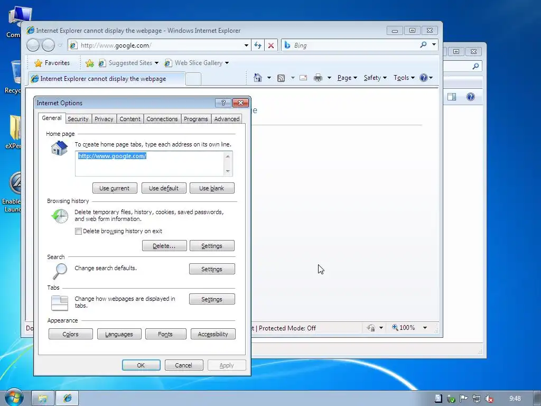Click the Use default button
The height and width of the screenshot is (406, 541).
coord(164,188)
